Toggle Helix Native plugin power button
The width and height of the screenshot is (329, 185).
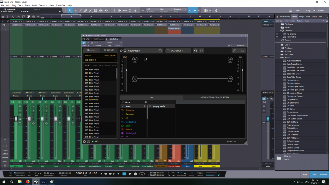tap(84, 43)
